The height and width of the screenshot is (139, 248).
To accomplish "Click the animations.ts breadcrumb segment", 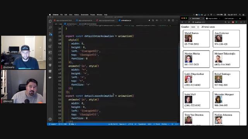I will click(71, 24).
